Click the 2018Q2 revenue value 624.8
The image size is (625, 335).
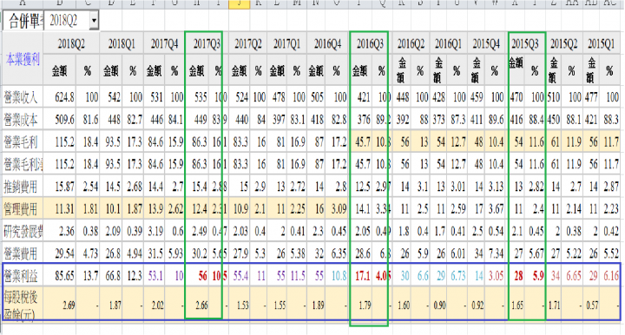64,97
